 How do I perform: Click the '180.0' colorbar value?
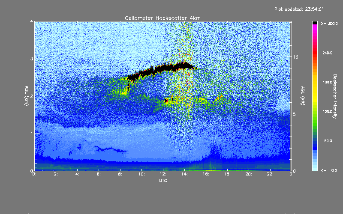pyautogui.click(x=328, y=82)
